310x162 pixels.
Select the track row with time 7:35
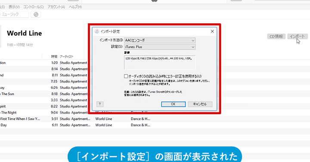[x=44, y=81]
